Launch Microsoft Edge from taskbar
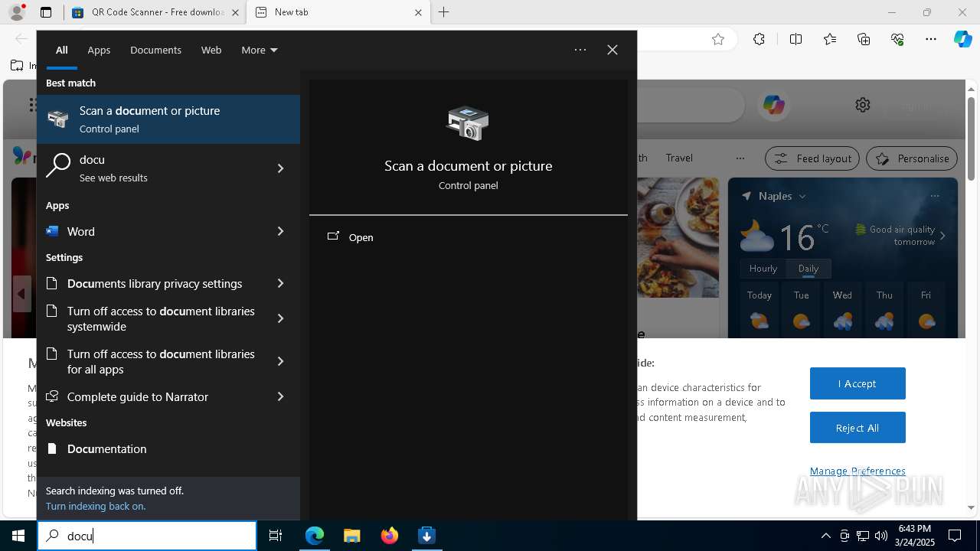Screen dimensions: 980x551 tap(315, 536)
